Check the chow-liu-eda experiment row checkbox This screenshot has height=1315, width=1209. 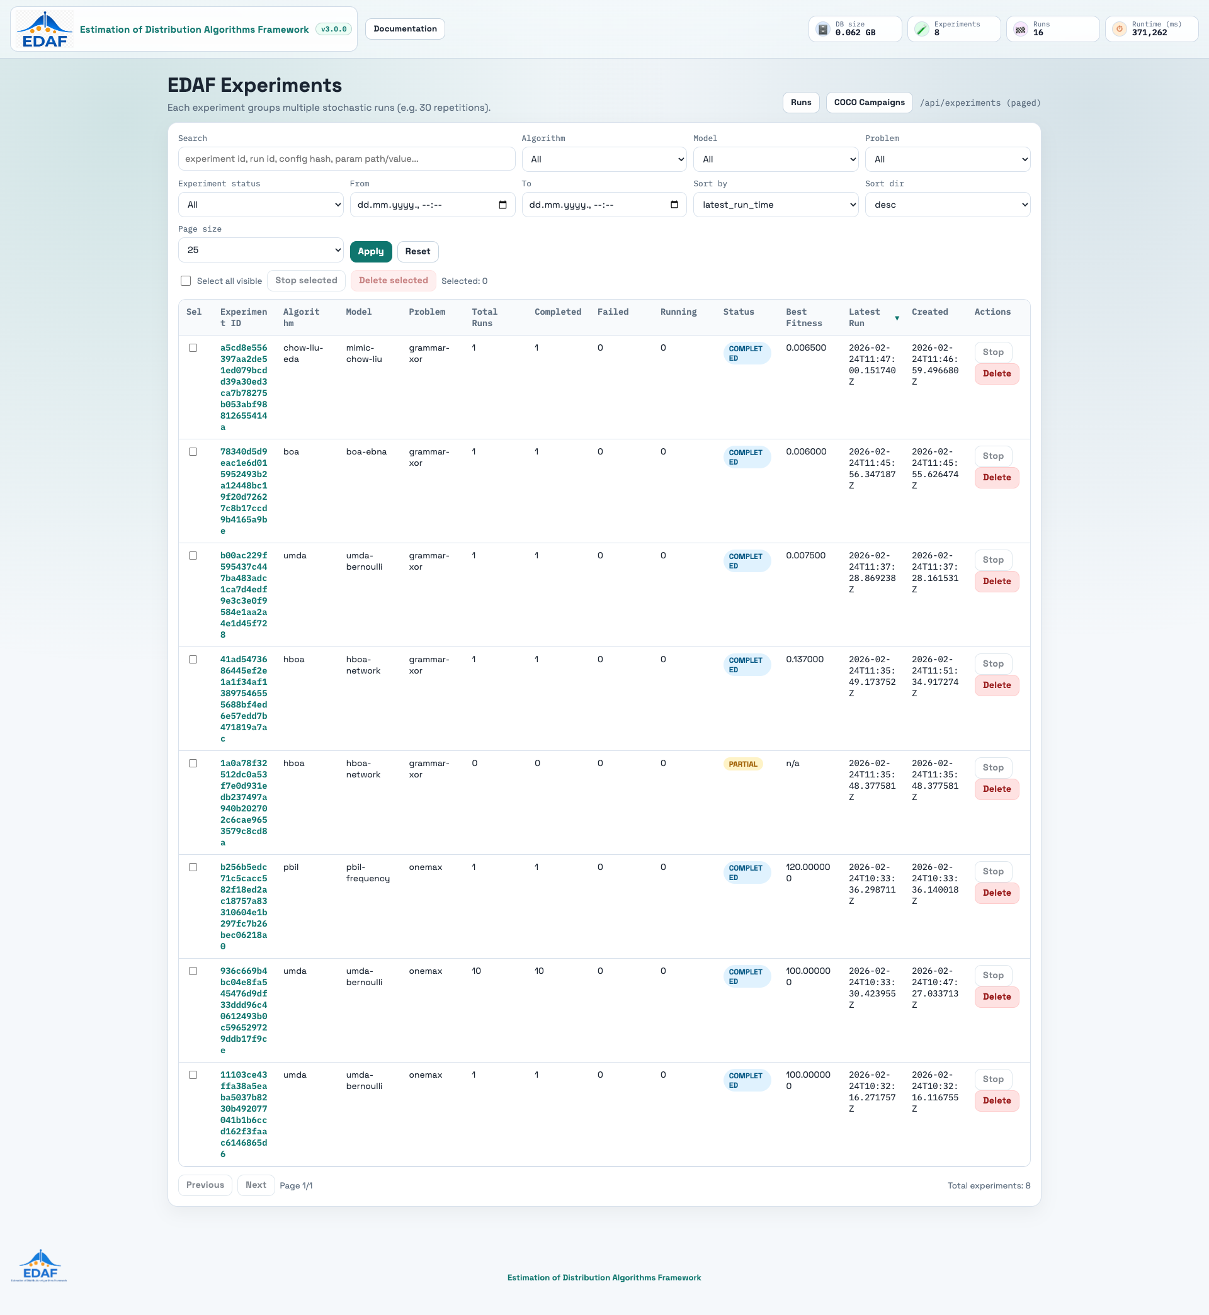[193, 348]
